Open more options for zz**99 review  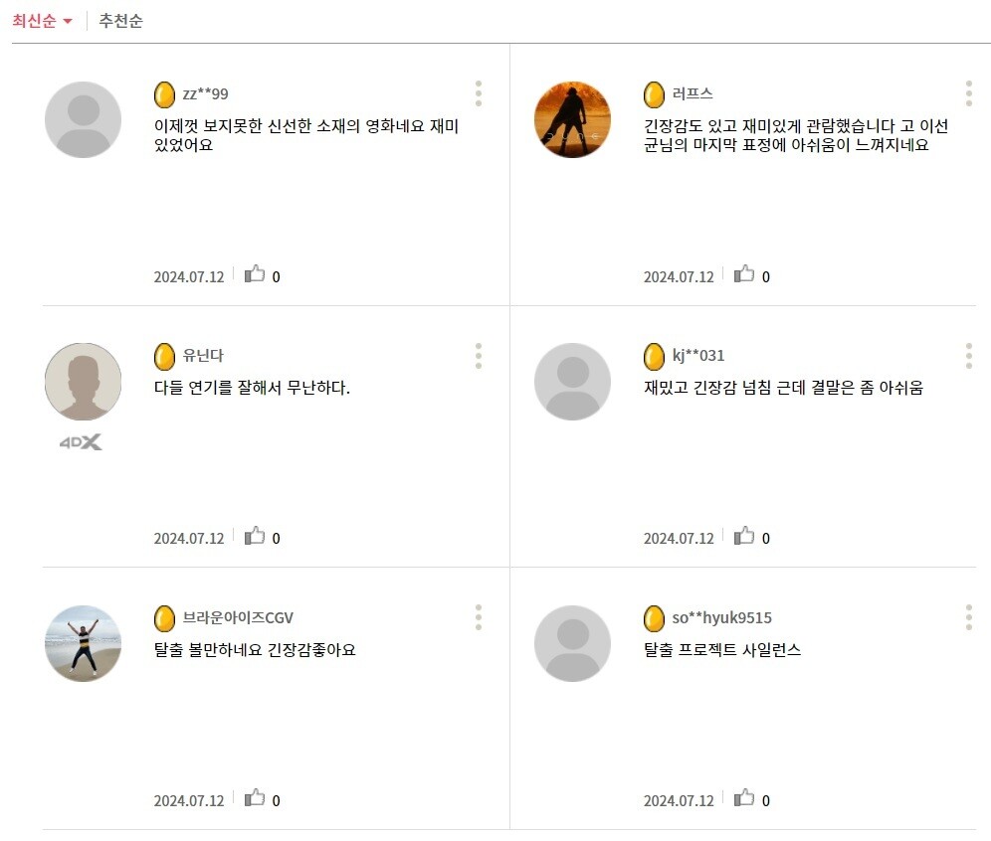pyautogui.click(x=479, y=93)
